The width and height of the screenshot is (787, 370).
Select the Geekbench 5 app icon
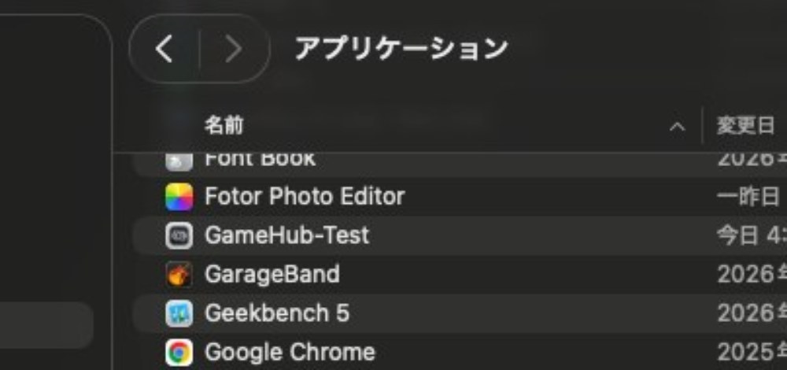179,313
